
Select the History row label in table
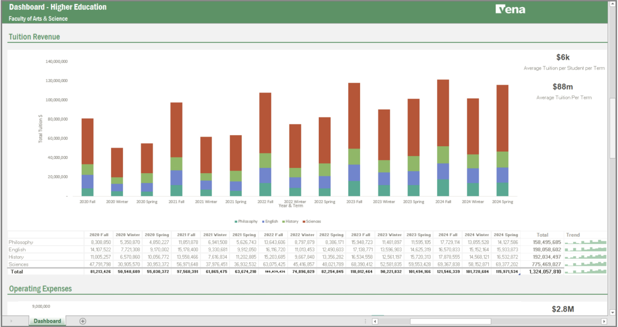coord(16,257)
